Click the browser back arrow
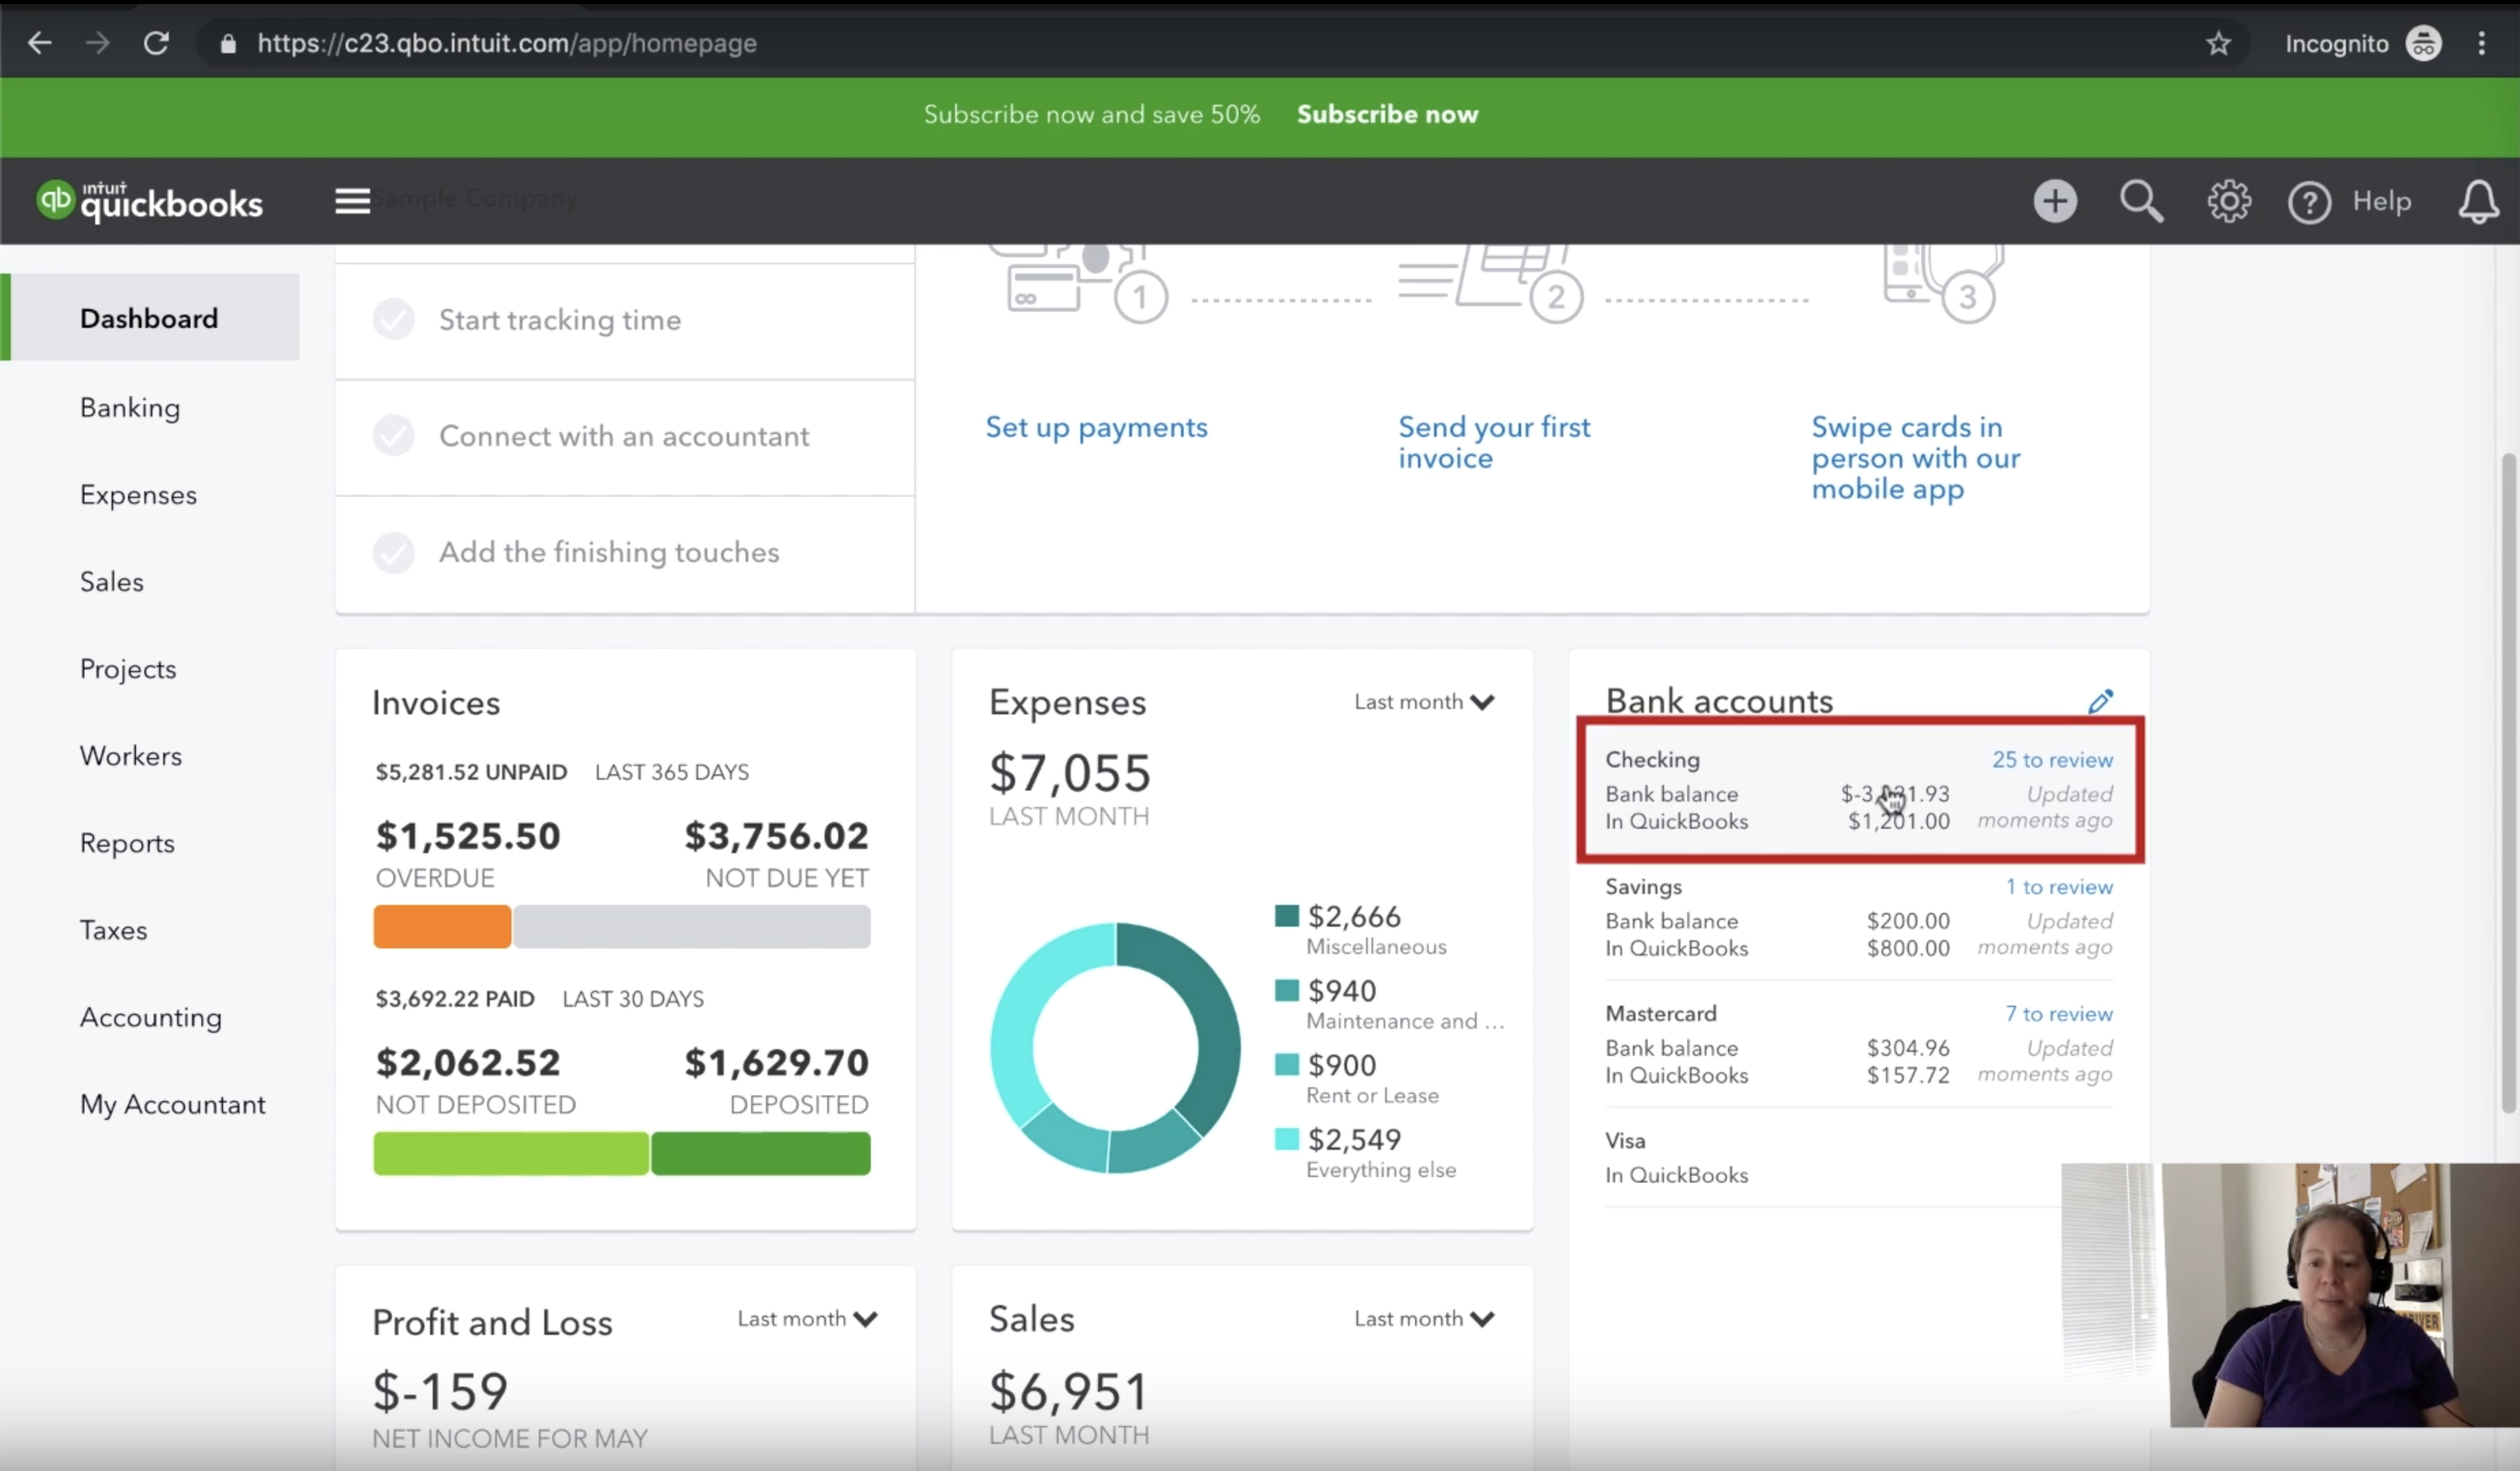Image resolution: width=2520 pixels, height=1471 pixels. point(39,43)
